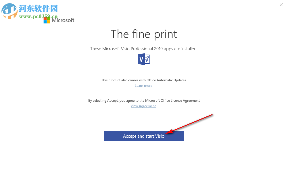View the Office License Agreement link
The width and height of the screenshot is (288, 173).
pos(143,106)
